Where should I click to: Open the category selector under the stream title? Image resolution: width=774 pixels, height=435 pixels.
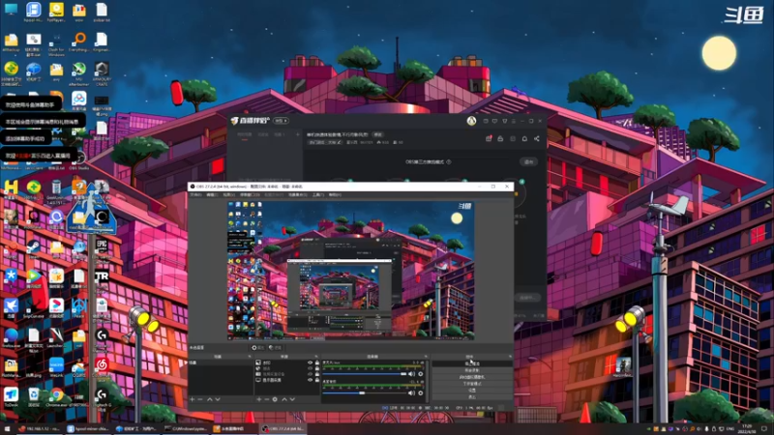[x=325, y=142]
